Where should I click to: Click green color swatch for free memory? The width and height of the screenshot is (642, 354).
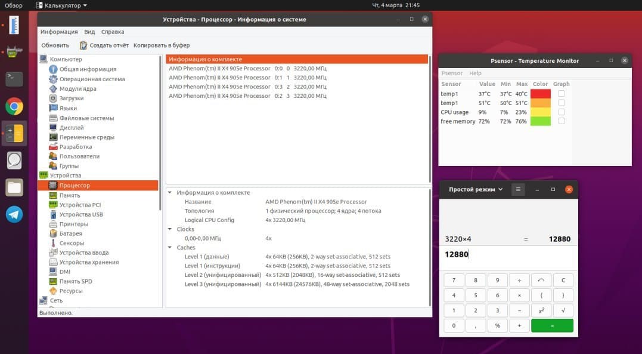(x=541, y=121)
